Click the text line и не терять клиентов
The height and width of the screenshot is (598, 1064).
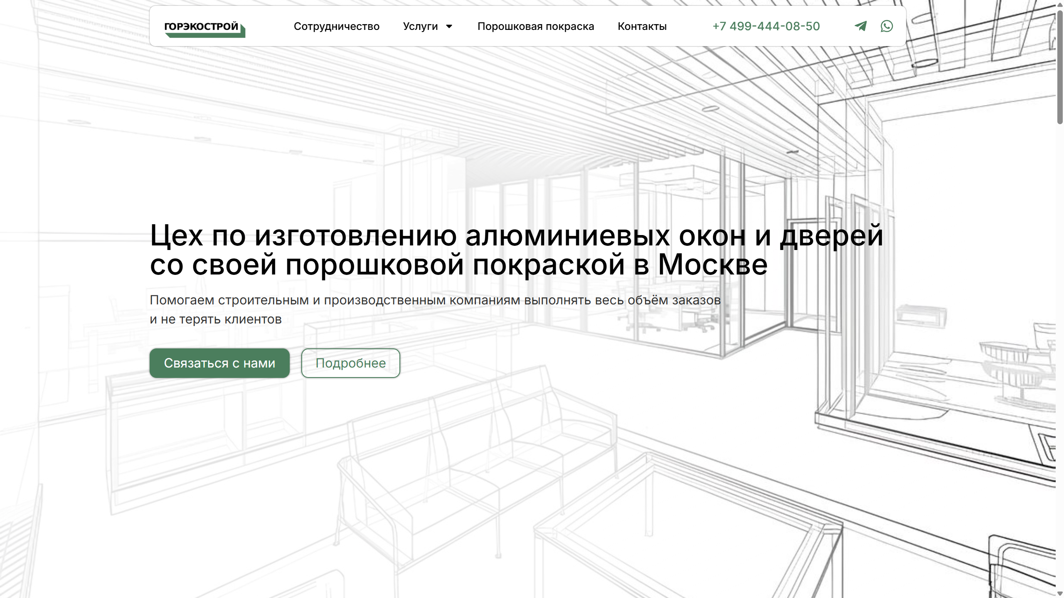click(215, 319)
